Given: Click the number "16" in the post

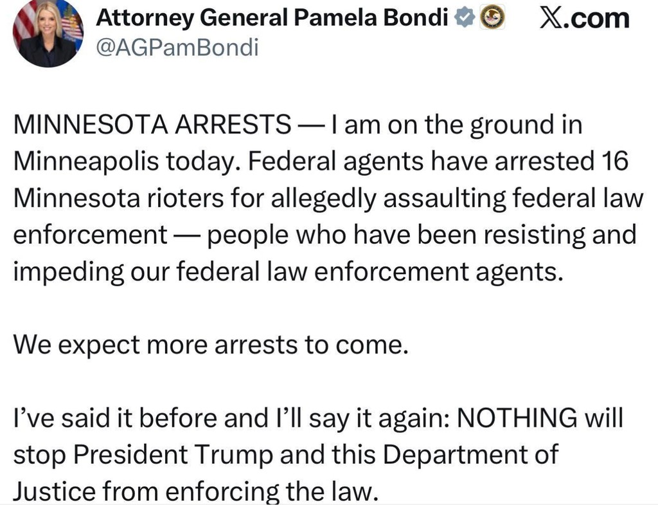Looking at the screenshot, I should point(616,161).
